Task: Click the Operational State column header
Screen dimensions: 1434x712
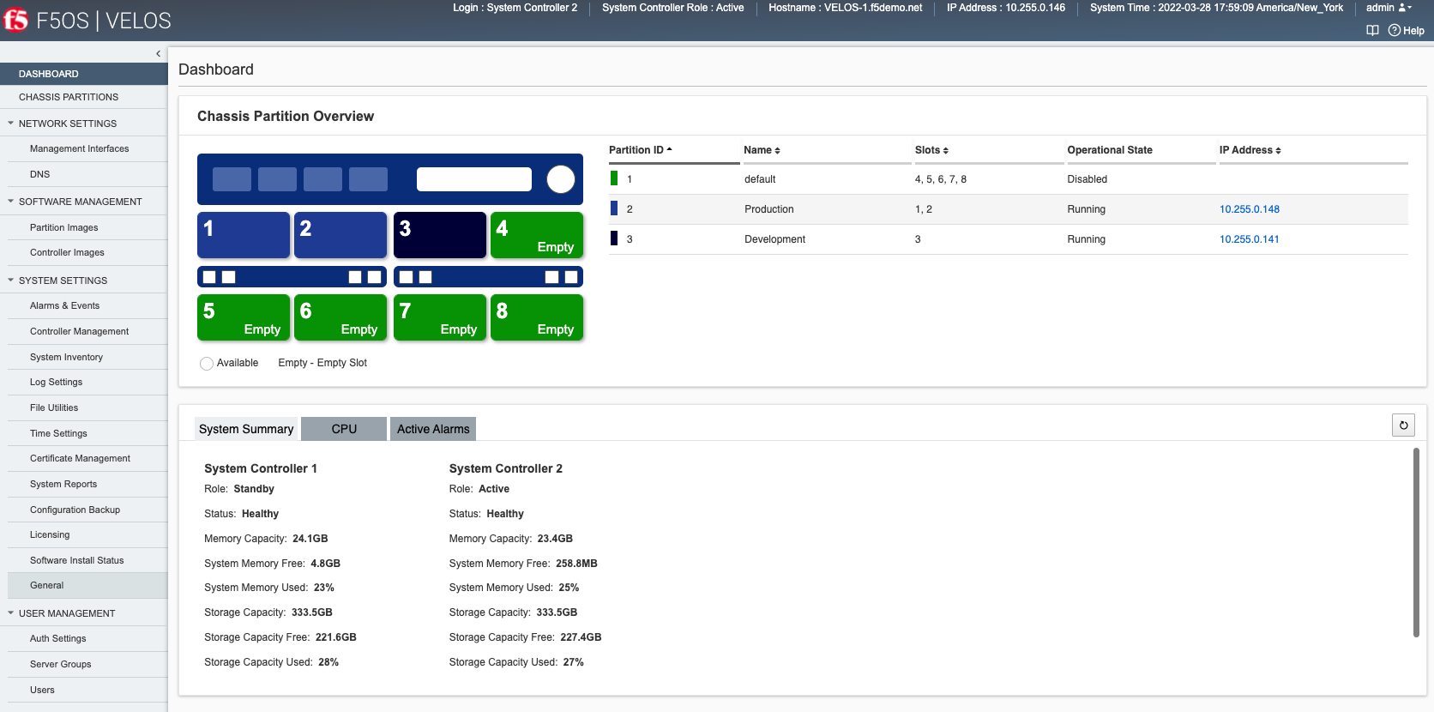Action: (x=1110, y=150)
